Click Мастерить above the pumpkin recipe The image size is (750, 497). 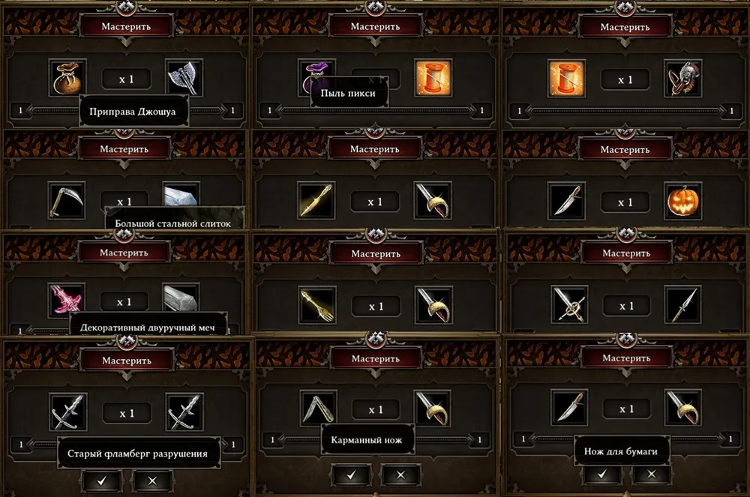tap(625, 150)
